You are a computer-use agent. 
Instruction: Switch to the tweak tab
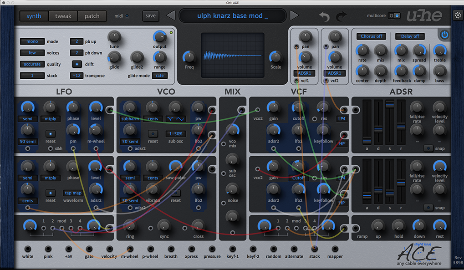pyautogui.click(x=63, y=16)
